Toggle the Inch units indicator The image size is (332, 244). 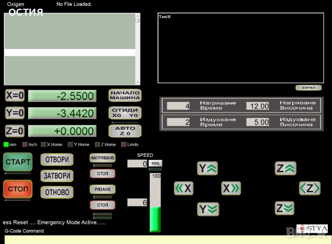(25, 145)
